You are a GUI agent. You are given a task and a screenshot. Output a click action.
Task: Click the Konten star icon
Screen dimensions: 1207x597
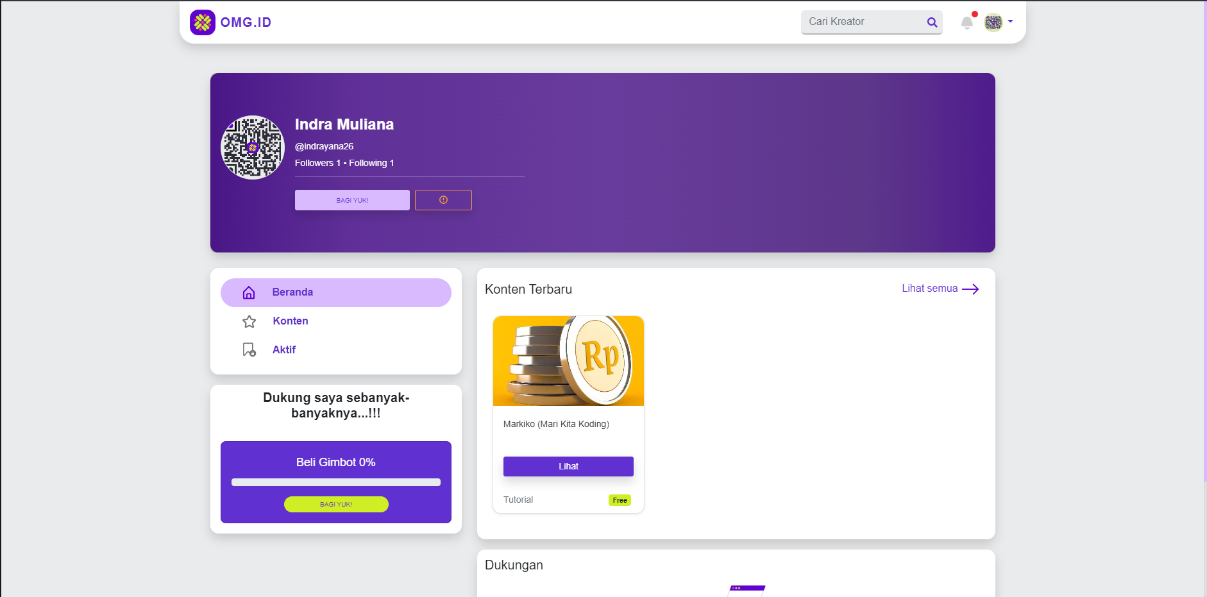coord(249,321)
